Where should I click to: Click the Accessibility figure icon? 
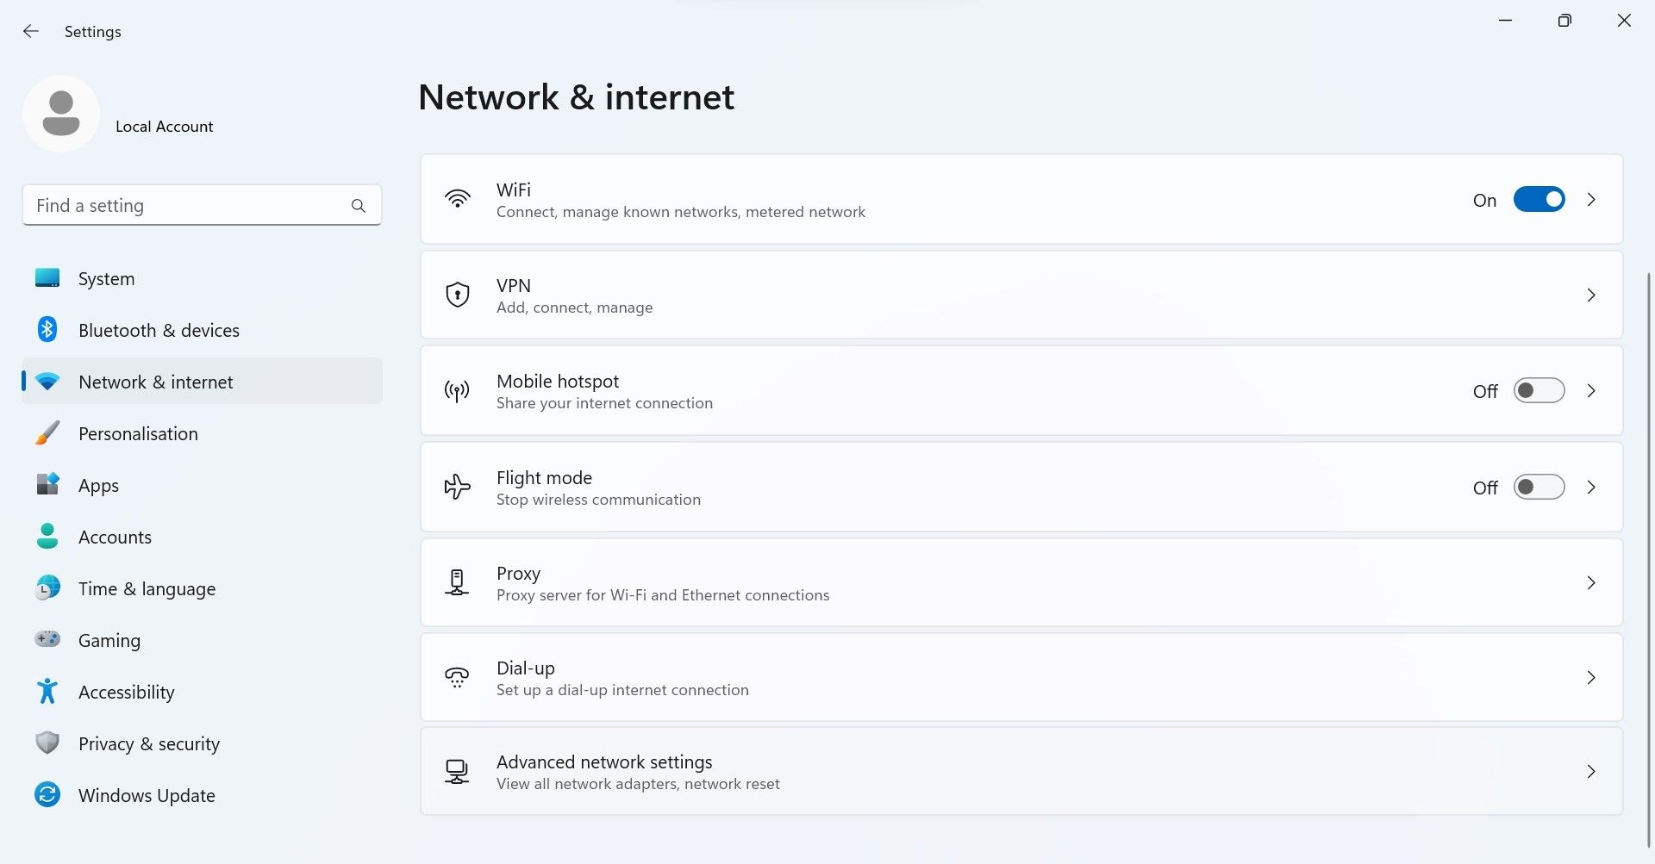point(47,691)
